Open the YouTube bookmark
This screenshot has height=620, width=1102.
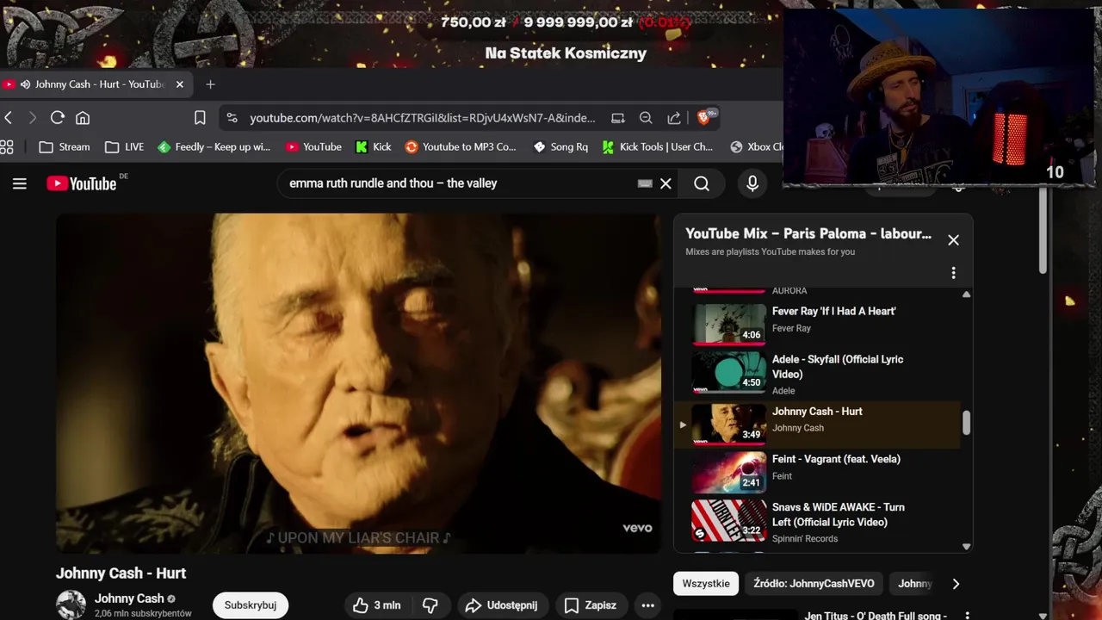tap(314, 147)
